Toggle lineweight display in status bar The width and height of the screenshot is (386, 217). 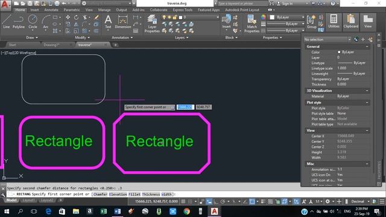(263, 201)
